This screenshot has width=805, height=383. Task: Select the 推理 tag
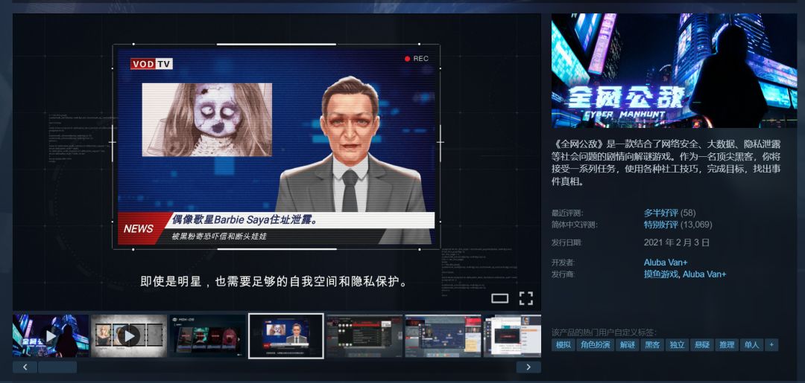point(727,345)
